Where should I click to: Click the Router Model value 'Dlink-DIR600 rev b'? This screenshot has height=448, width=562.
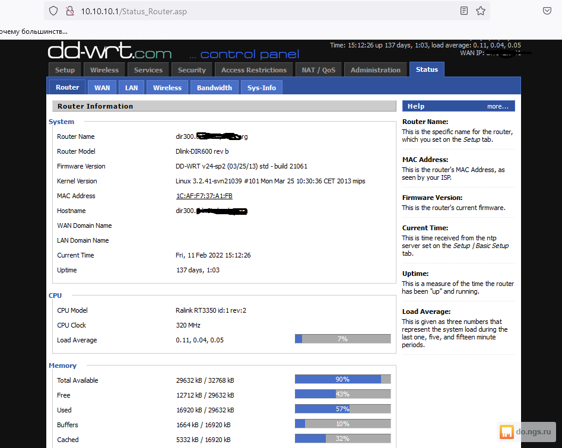click(x=202, y=151)
